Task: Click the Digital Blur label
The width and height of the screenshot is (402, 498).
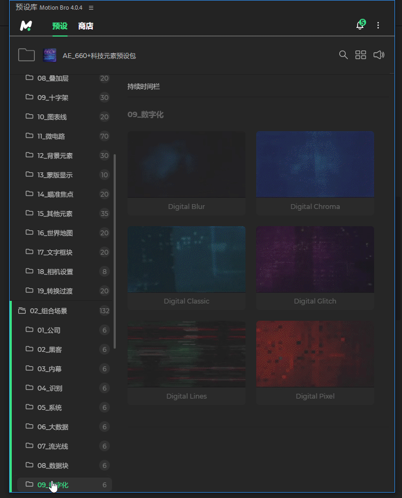Action: coord(187,207)
